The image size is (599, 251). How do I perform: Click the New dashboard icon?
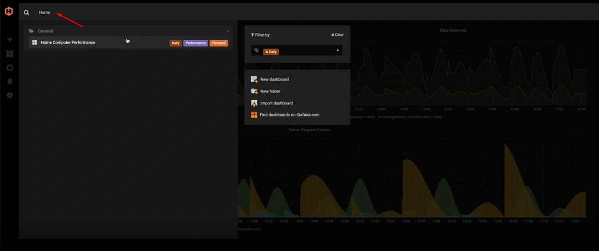(x=254, y=79)
